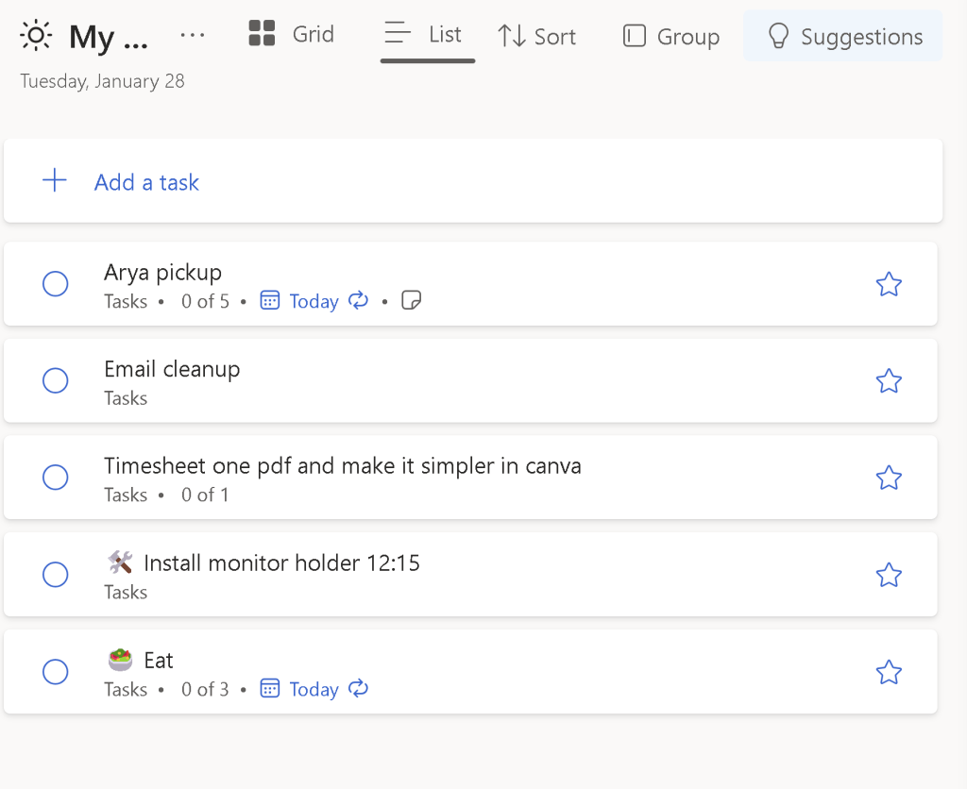Screen dimensions: 967x789
Task: Open the Arya pickup task
Action: click(x=470, y=284)
